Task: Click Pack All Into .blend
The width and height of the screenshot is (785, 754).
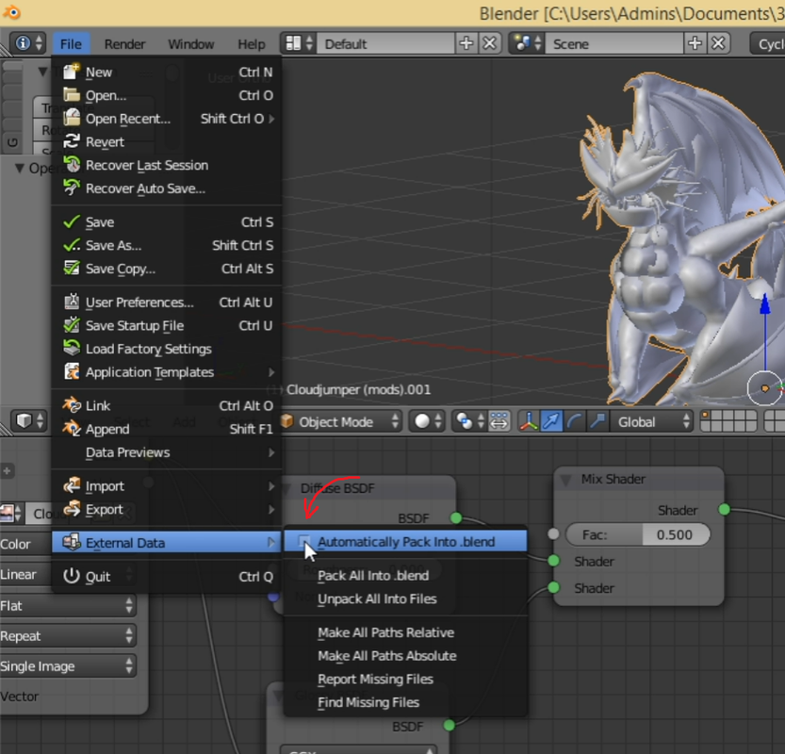Action: pos(373,575)
